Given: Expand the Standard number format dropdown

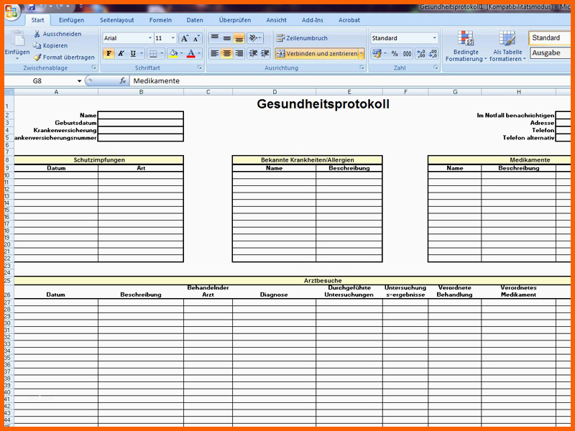Looking at the screenshot, I should click(x=435, y=38).
